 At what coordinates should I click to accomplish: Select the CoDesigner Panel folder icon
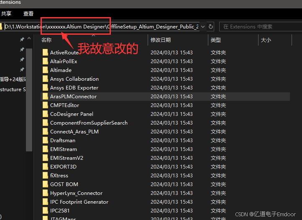click(45, 114)
